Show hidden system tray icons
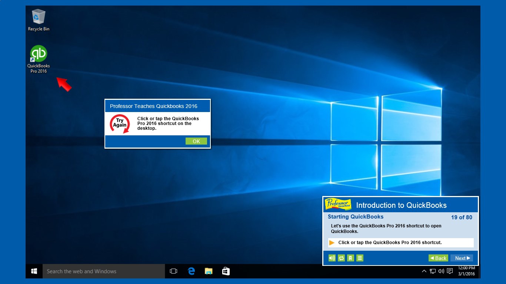Screen dimensions: 506x284 pyautogui.click(x=424, y=271)
